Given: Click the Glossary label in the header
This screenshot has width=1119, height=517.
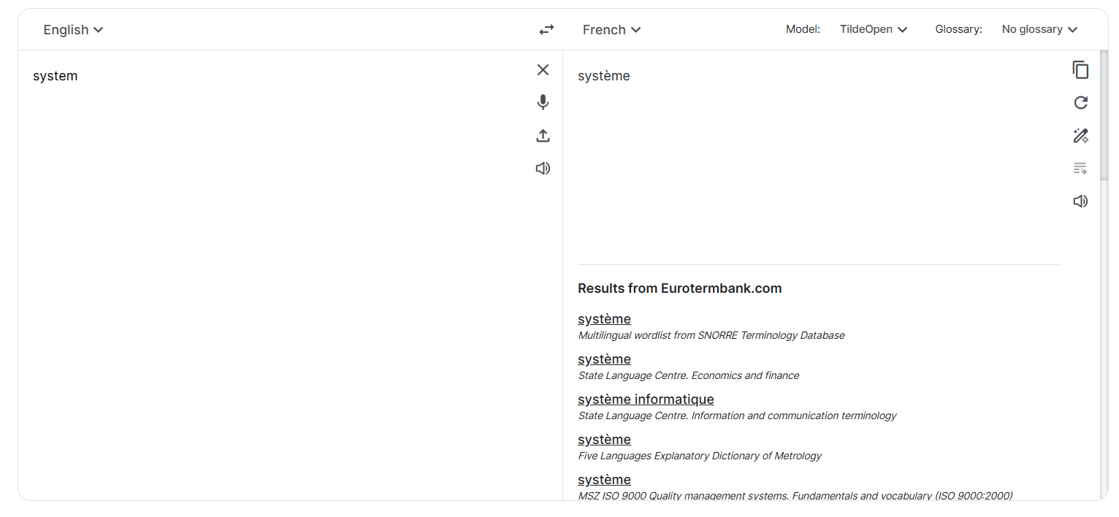Looking at the screenshot, I should tap(958, 28).
